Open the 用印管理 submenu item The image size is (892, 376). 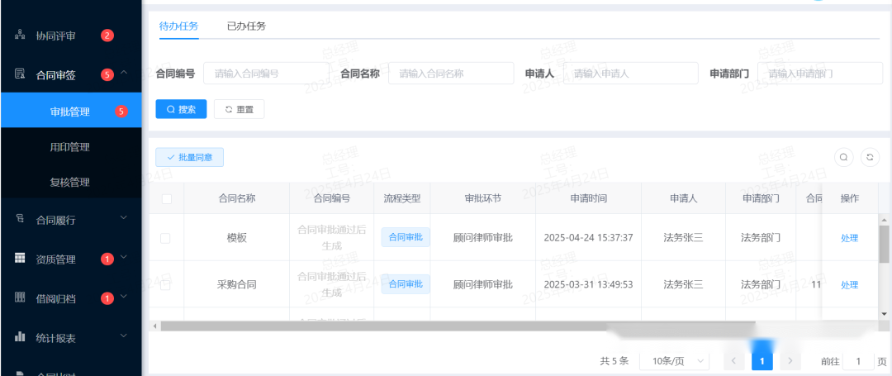[x=70, y=147]
